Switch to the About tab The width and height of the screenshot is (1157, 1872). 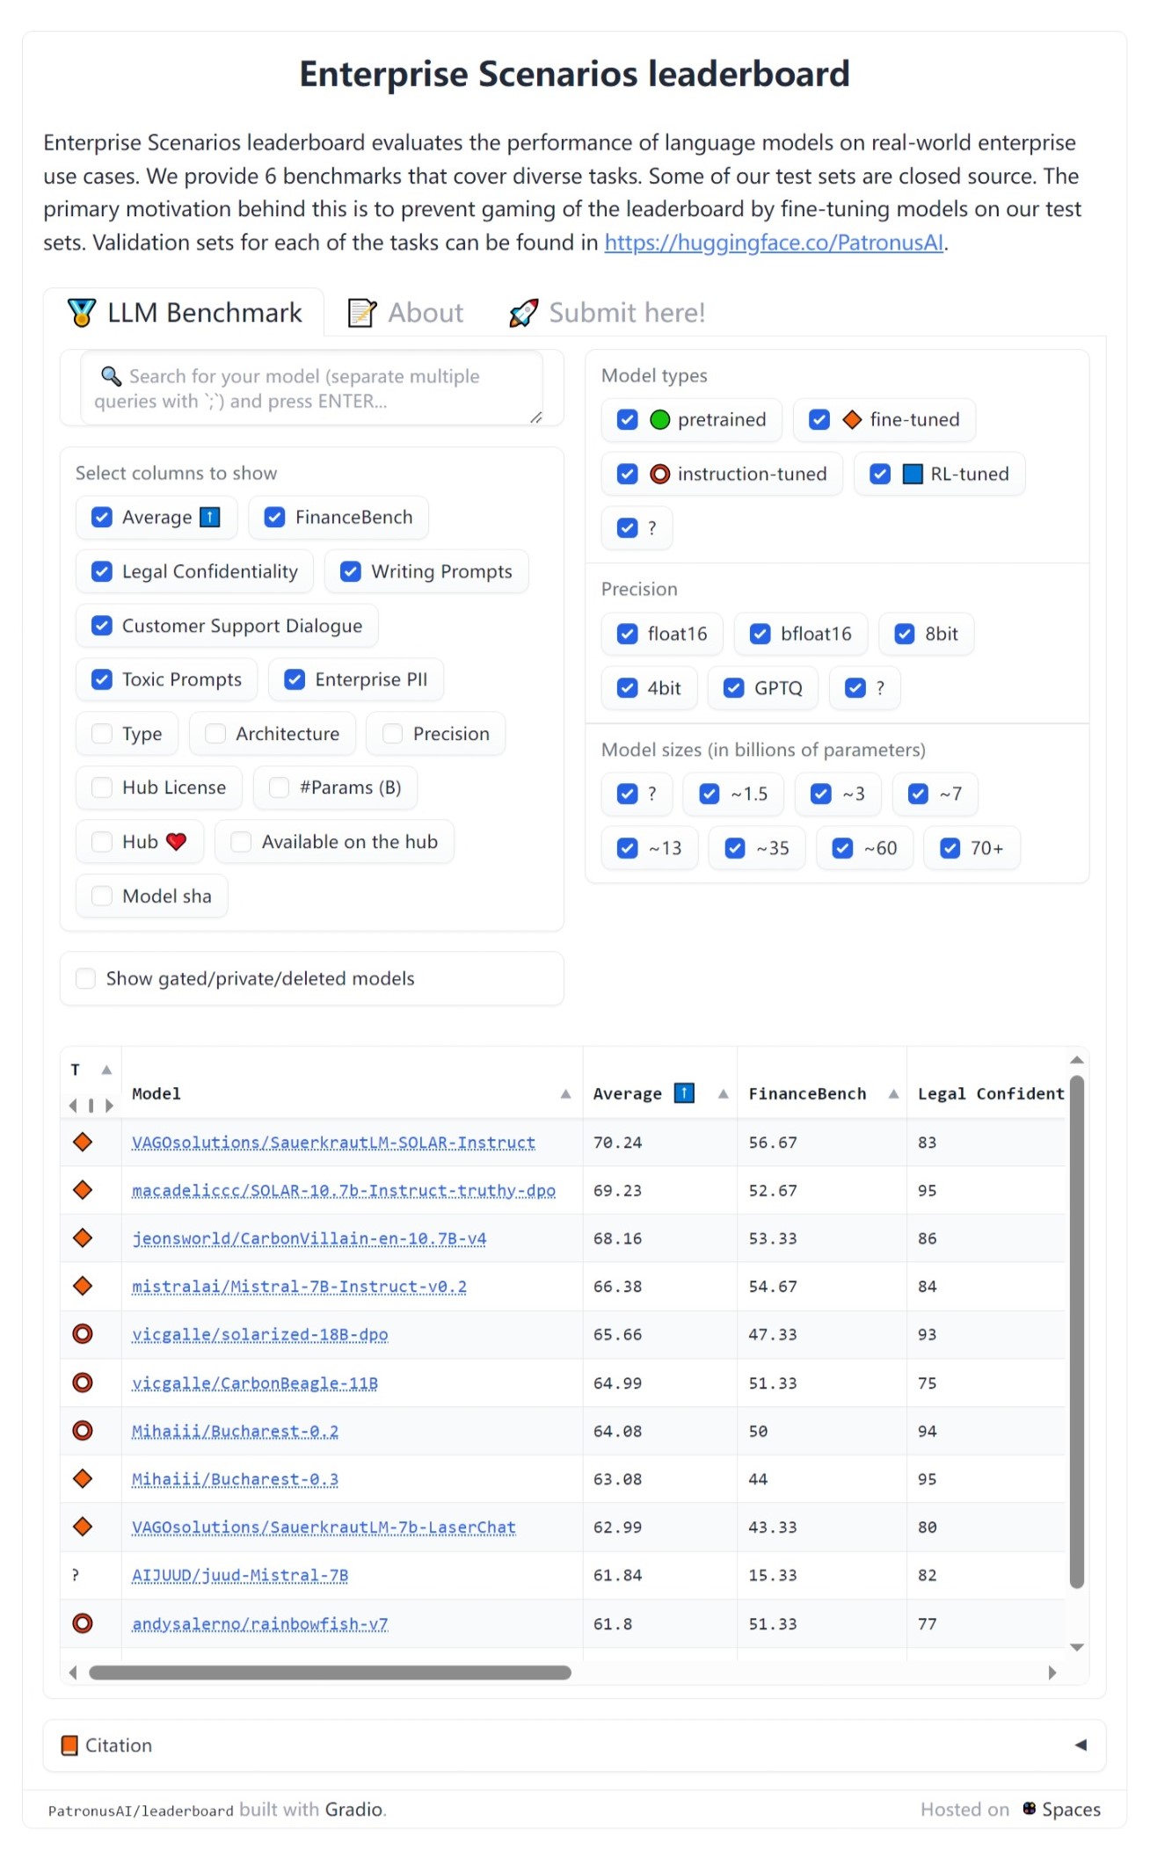[406, 313]
